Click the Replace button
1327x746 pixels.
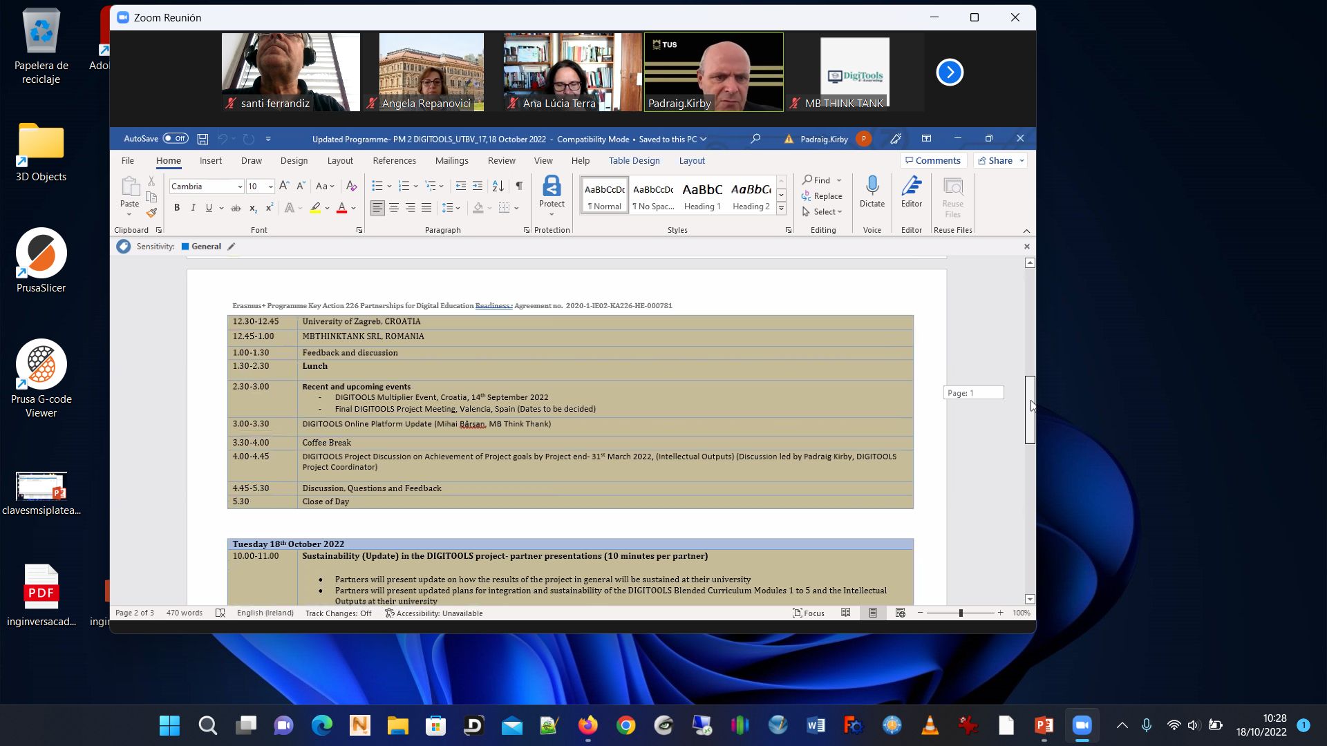pyautogui.click(x=822, y=196)
